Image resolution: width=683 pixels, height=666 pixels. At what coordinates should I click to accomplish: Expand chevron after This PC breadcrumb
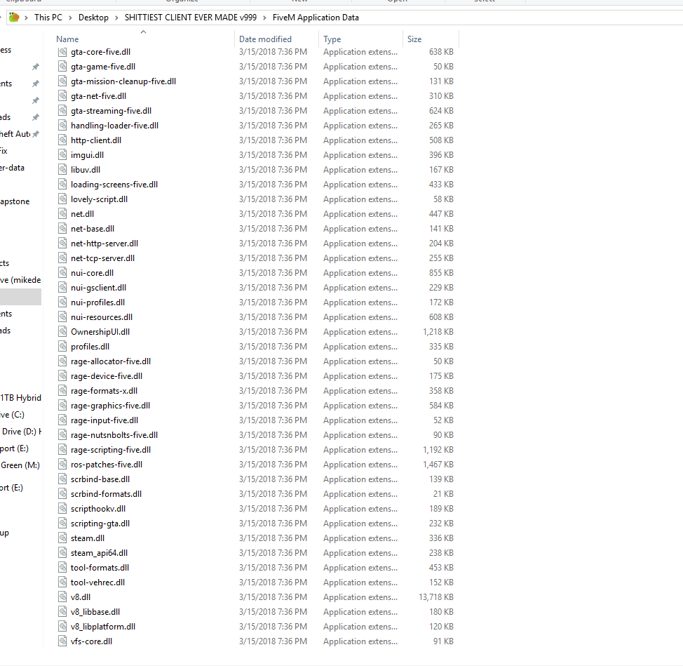[70, 18]
